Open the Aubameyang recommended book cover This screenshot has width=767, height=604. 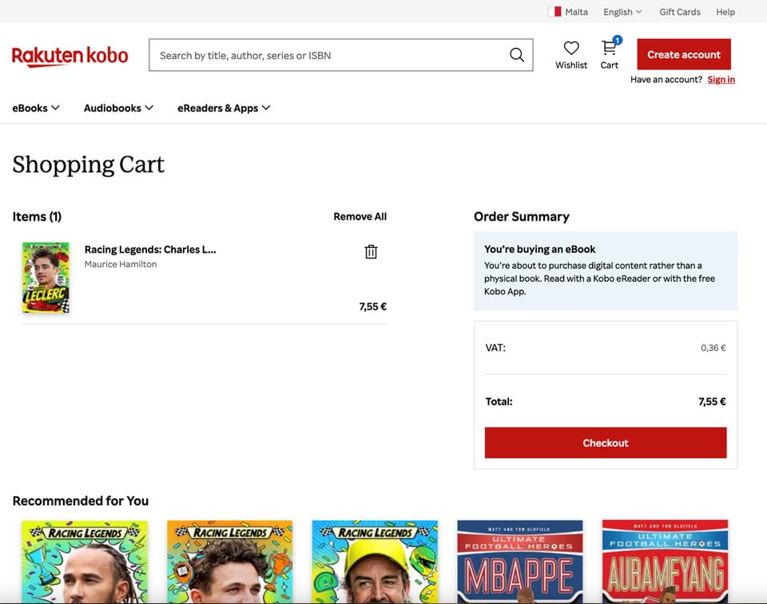click(666, 562)
